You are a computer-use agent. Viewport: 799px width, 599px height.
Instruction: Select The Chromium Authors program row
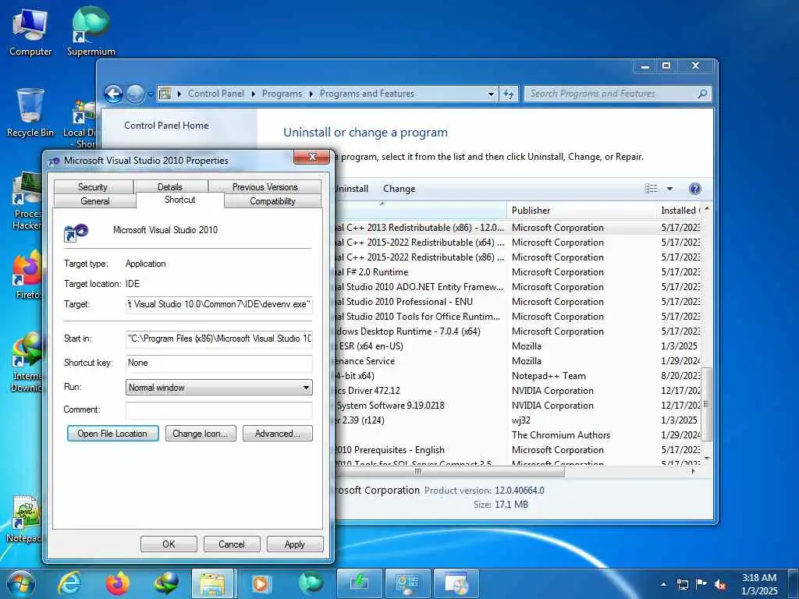(x=518, y=435)
